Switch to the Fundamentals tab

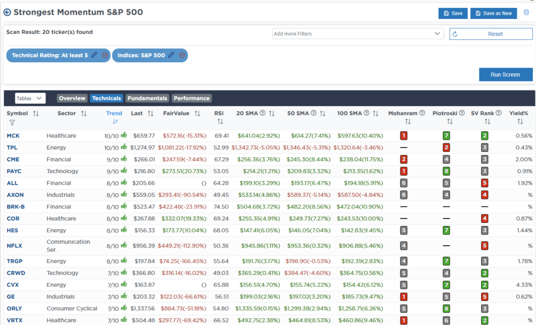coord(148,98)
